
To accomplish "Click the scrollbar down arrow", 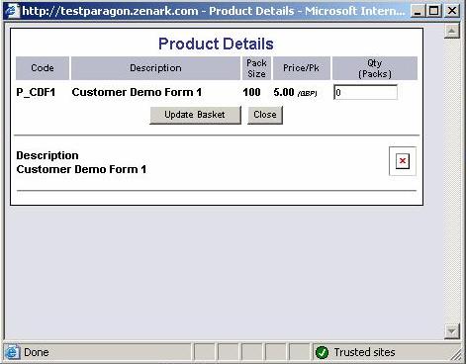I will tap(452, 331).
